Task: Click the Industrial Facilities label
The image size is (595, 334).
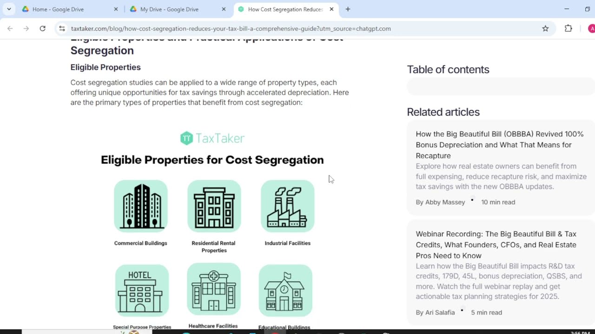Action: [x=287, y=243]
